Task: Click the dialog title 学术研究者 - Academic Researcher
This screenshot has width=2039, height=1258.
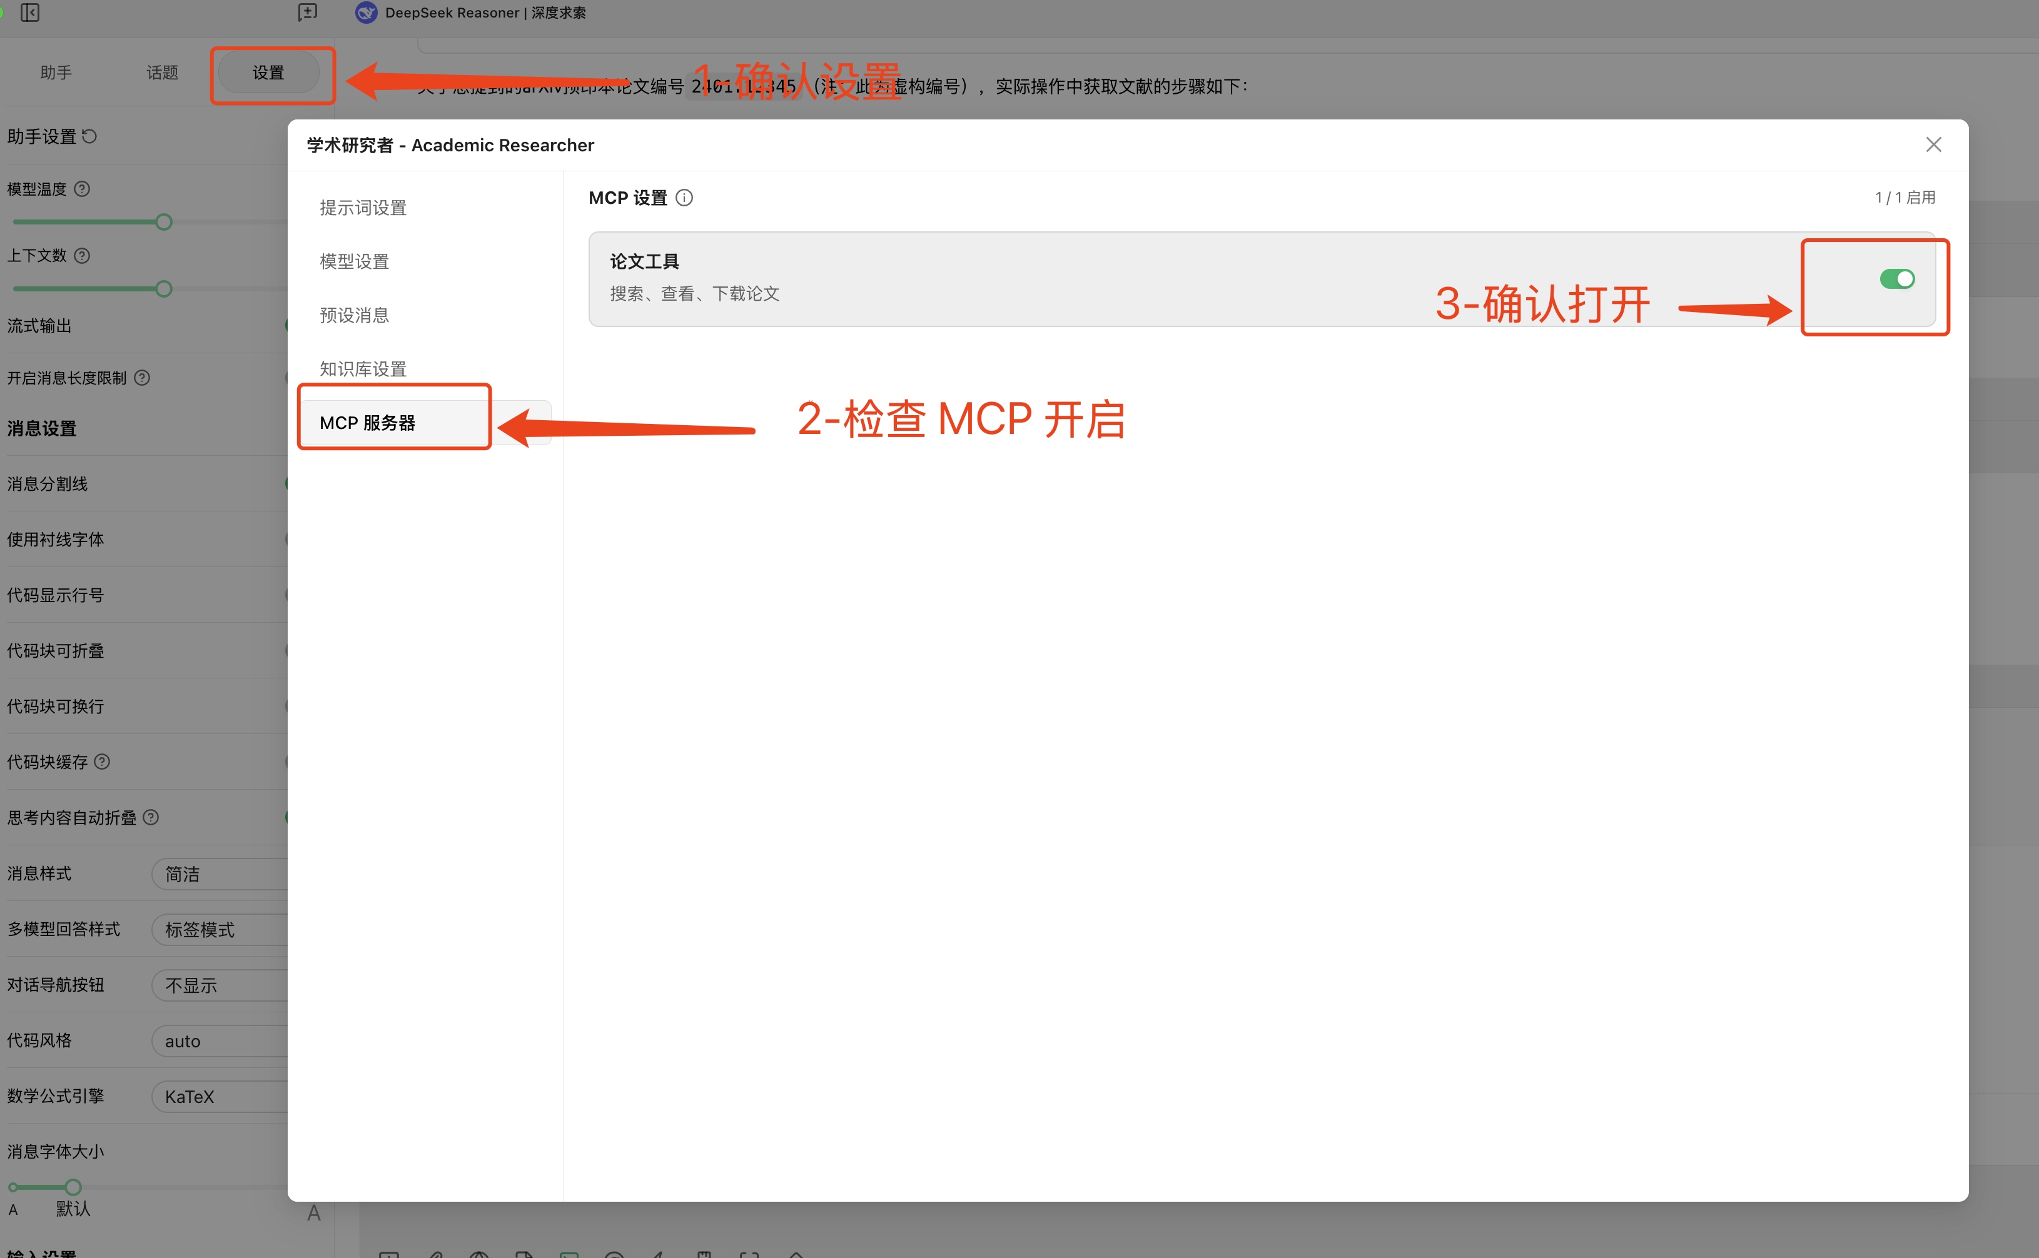Action: click(x=450, y=145)
